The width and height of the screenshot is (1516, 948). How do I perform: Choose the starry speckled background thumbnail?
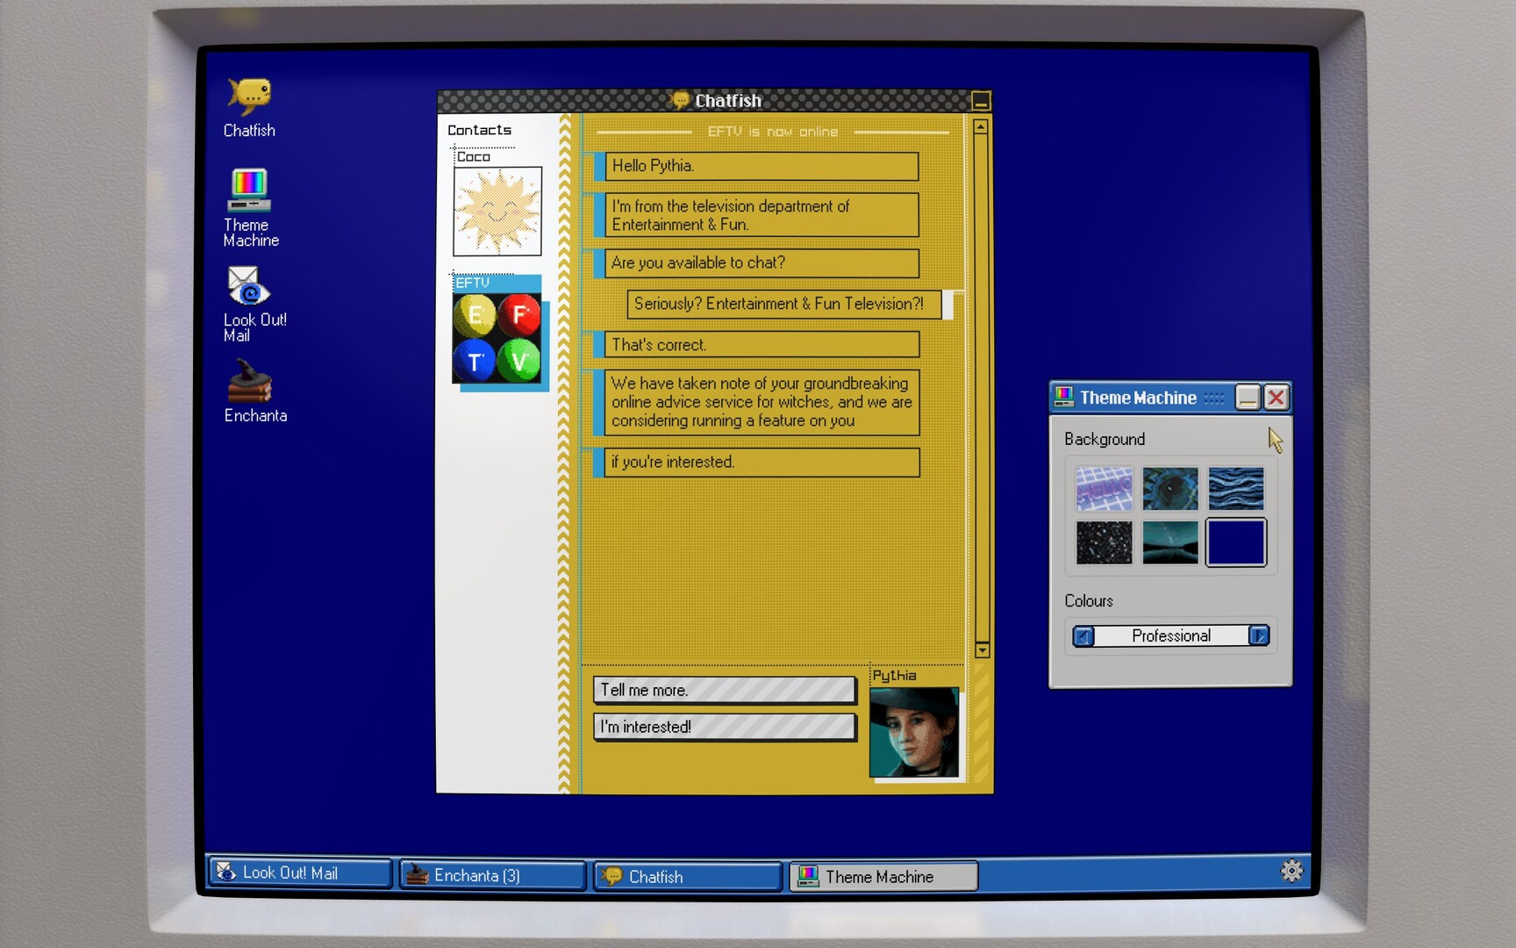[1104, 542]
